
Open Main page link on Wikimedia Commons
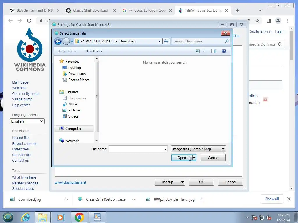pos(20,82)
